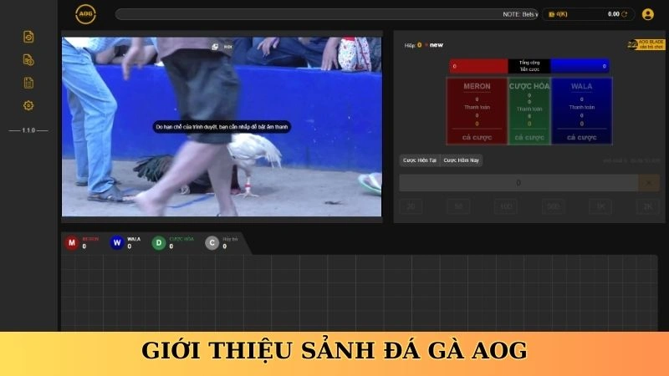Click the 1.1.0 version label
Screen dimensions: 669x376
click(28, 130)
